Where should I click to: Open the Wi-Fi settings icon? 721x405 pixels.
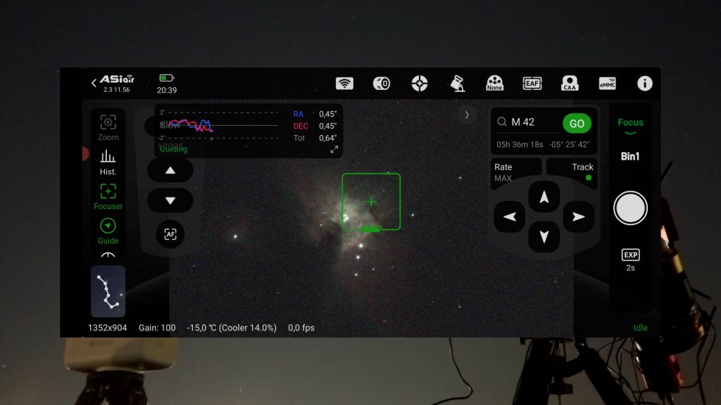(x=344, y=84)
